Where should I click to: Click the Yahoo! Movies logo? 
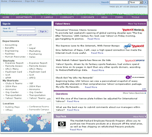[x=133, y=30]
